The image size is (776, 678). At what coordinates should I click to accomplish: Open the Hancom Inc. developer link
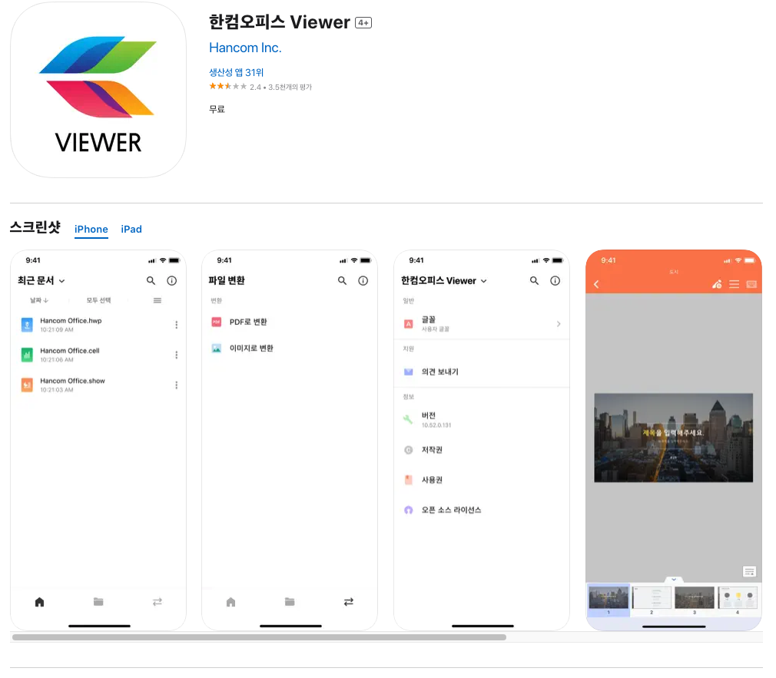(x=245, y=48)
